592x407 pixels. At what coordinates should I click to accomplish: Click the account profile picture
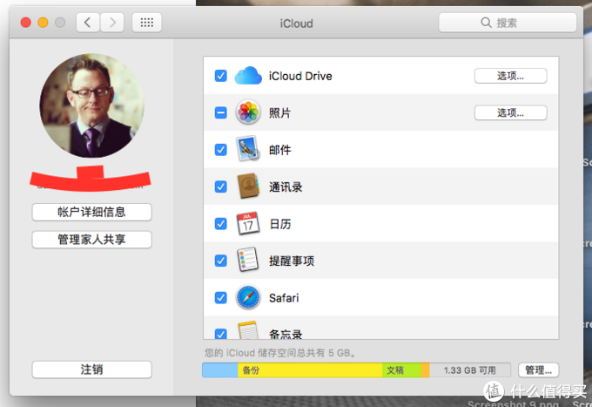[91, 105]
